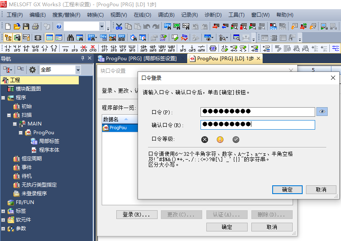This screenshot has width=341, height=241.
Task: Click the Print icon in toolbar
Action: coord(35,27)
